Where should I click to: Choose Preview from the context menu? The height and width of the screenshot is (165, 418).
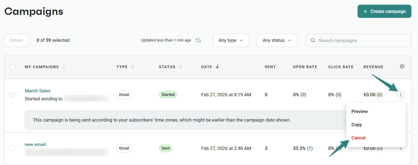[x=359, y=112]
